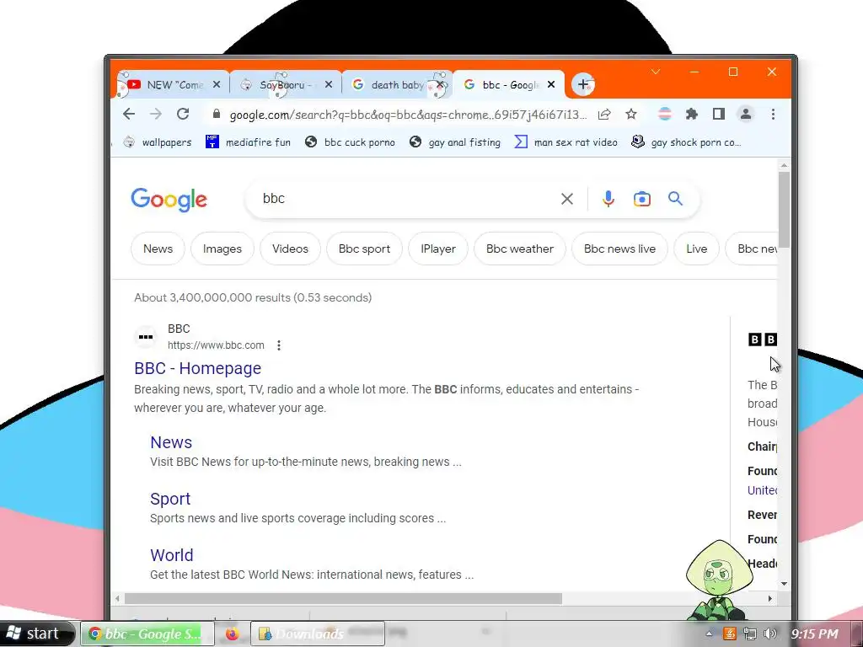Open the mediafire fun bookmark
The height and width of the screenshot is (647, 863).
click(x=249, y=142)
